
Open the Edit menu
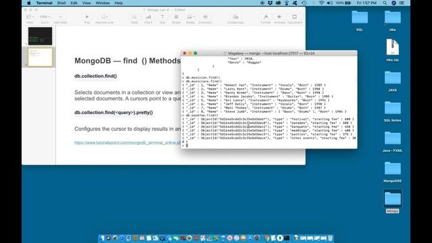74,3
